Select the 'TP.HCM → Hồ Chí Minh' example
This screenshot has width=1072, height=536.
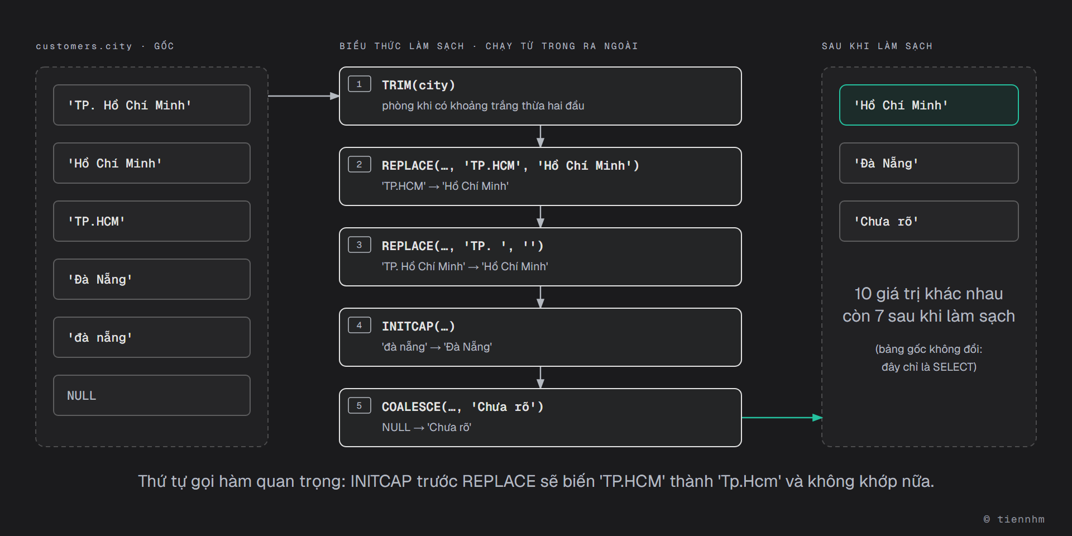(x=445, y=186)
